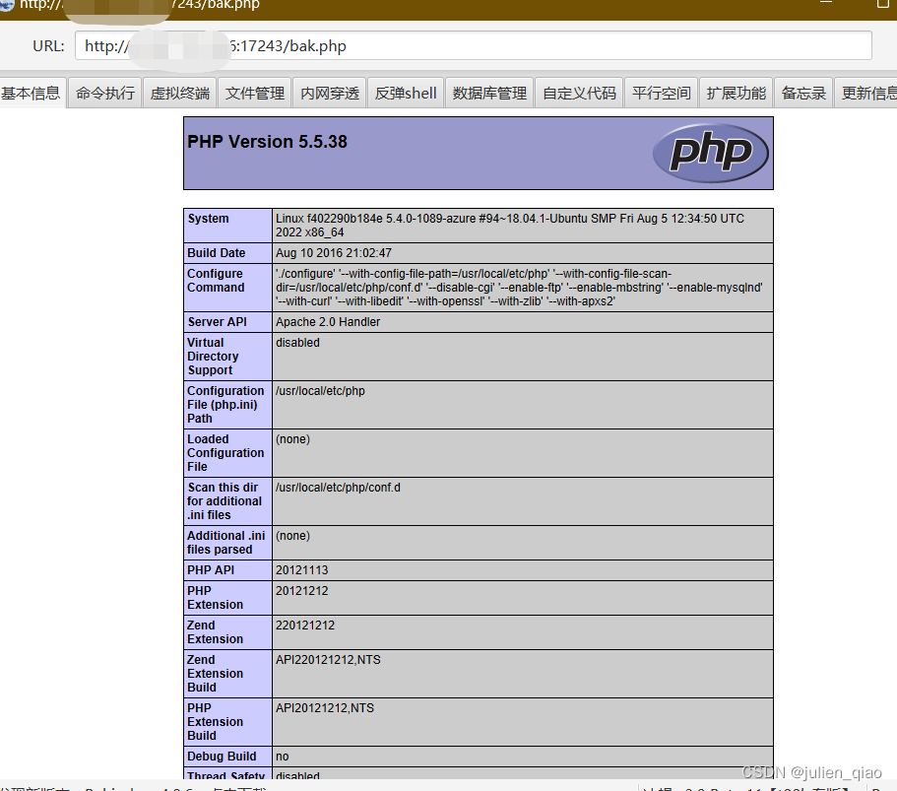Select the value Aug 10 2016 21:02:47

[334, 253]
